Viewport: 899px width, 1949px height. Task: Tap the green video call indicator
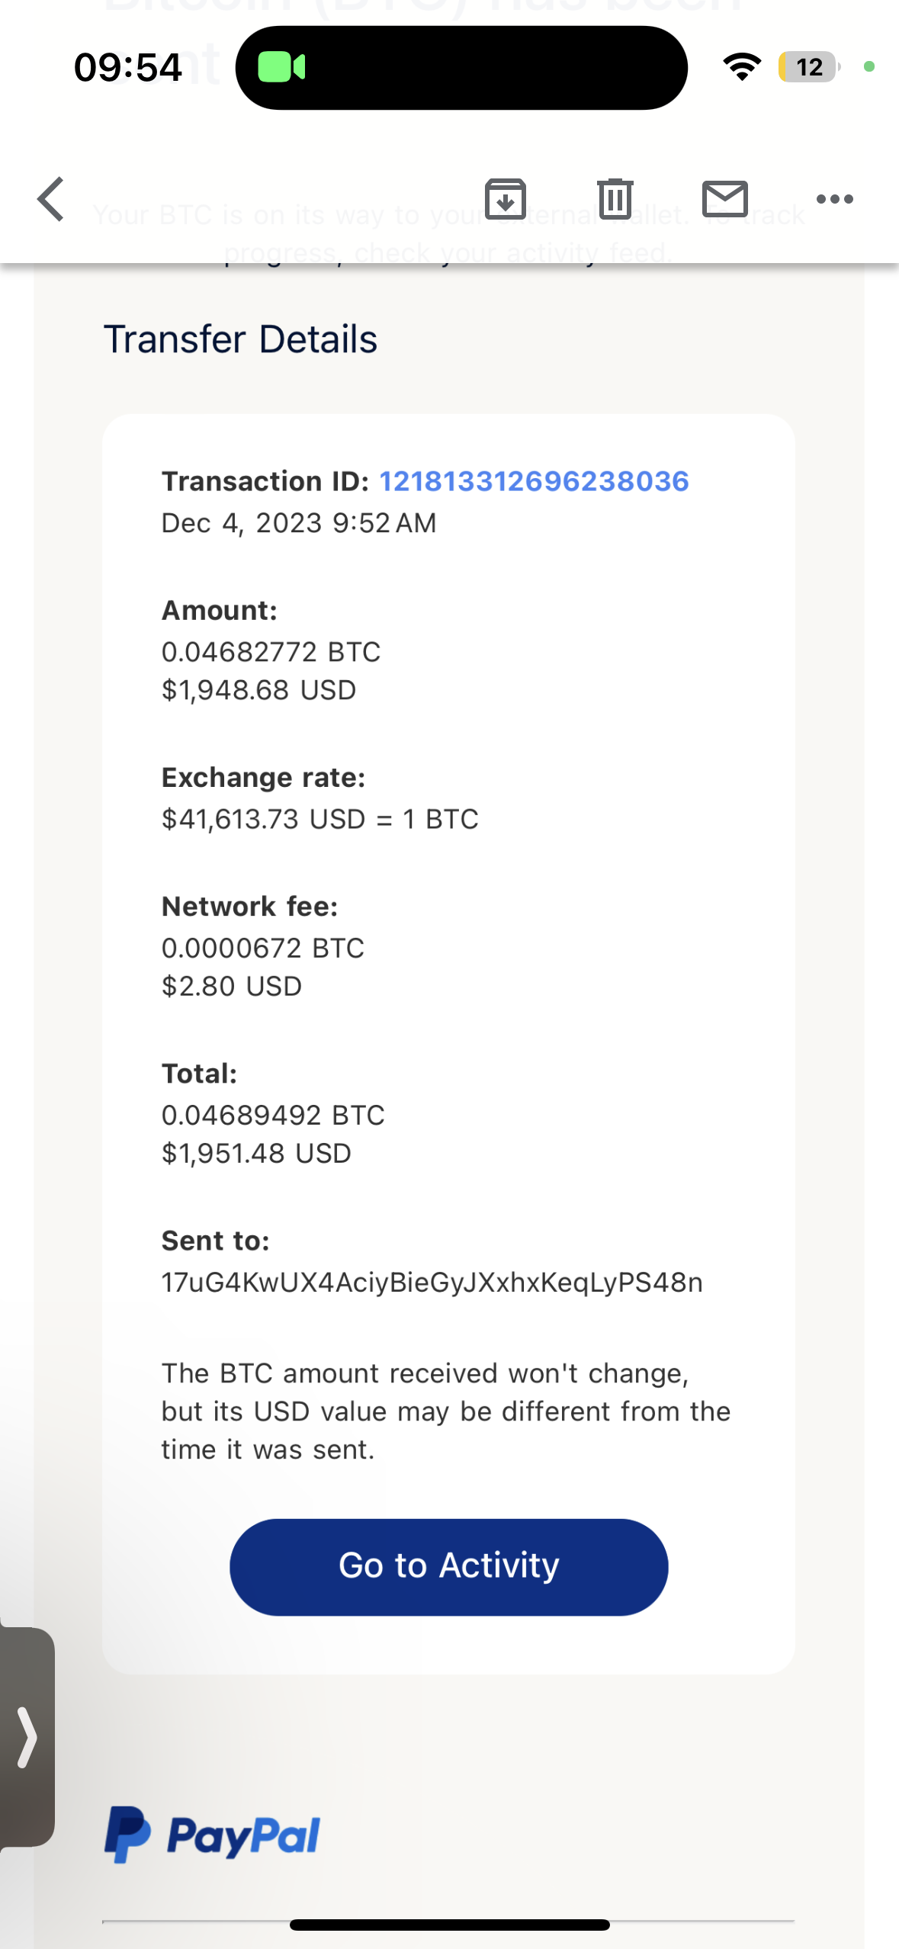coord(281,68)
